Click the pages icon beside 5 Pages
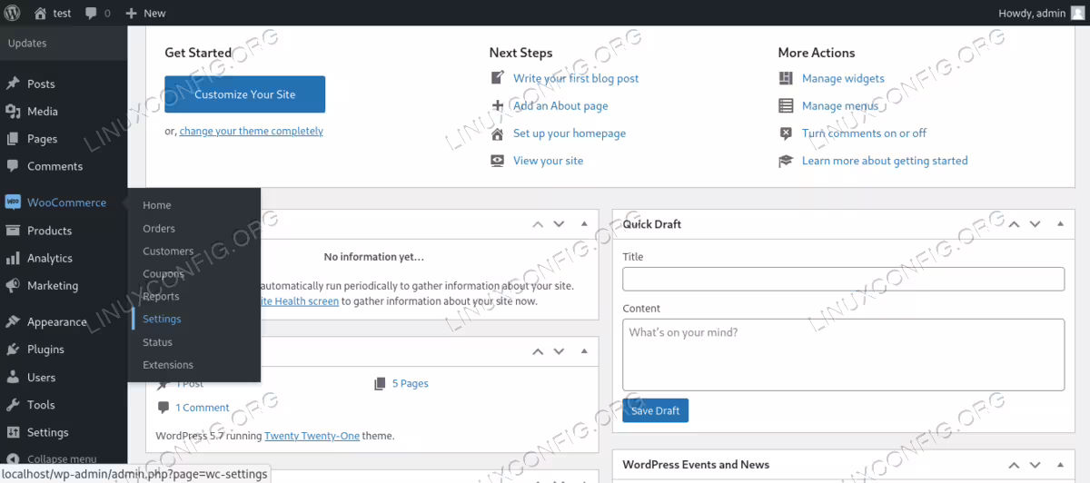Screen dimensions: 1090x483 380,383
